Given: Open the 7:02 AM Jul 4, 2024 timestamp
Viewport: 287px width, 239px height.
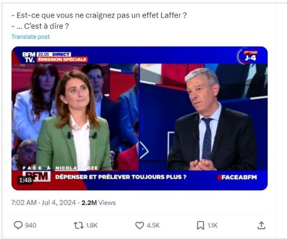Looking at the screenshot, I should coord(43,203).
